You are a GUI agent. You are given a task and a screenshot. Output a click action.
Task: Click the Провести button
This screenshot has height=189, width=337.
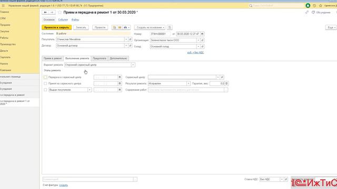pyautogui.click(x=100, y=27)
